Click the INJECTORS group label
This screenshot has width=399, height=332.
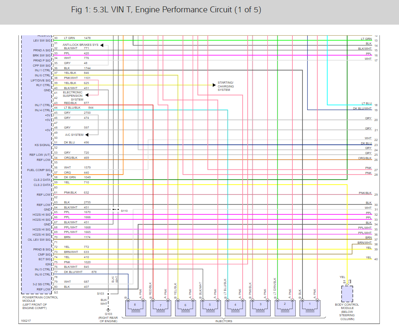(224, 321)
